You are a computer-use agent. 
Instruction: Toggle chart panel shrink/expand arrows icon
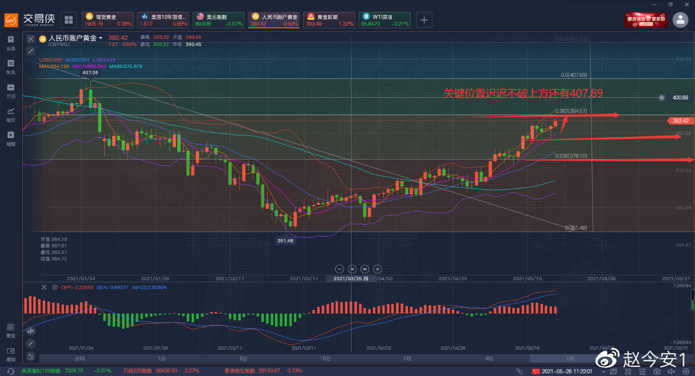point(31,51)
